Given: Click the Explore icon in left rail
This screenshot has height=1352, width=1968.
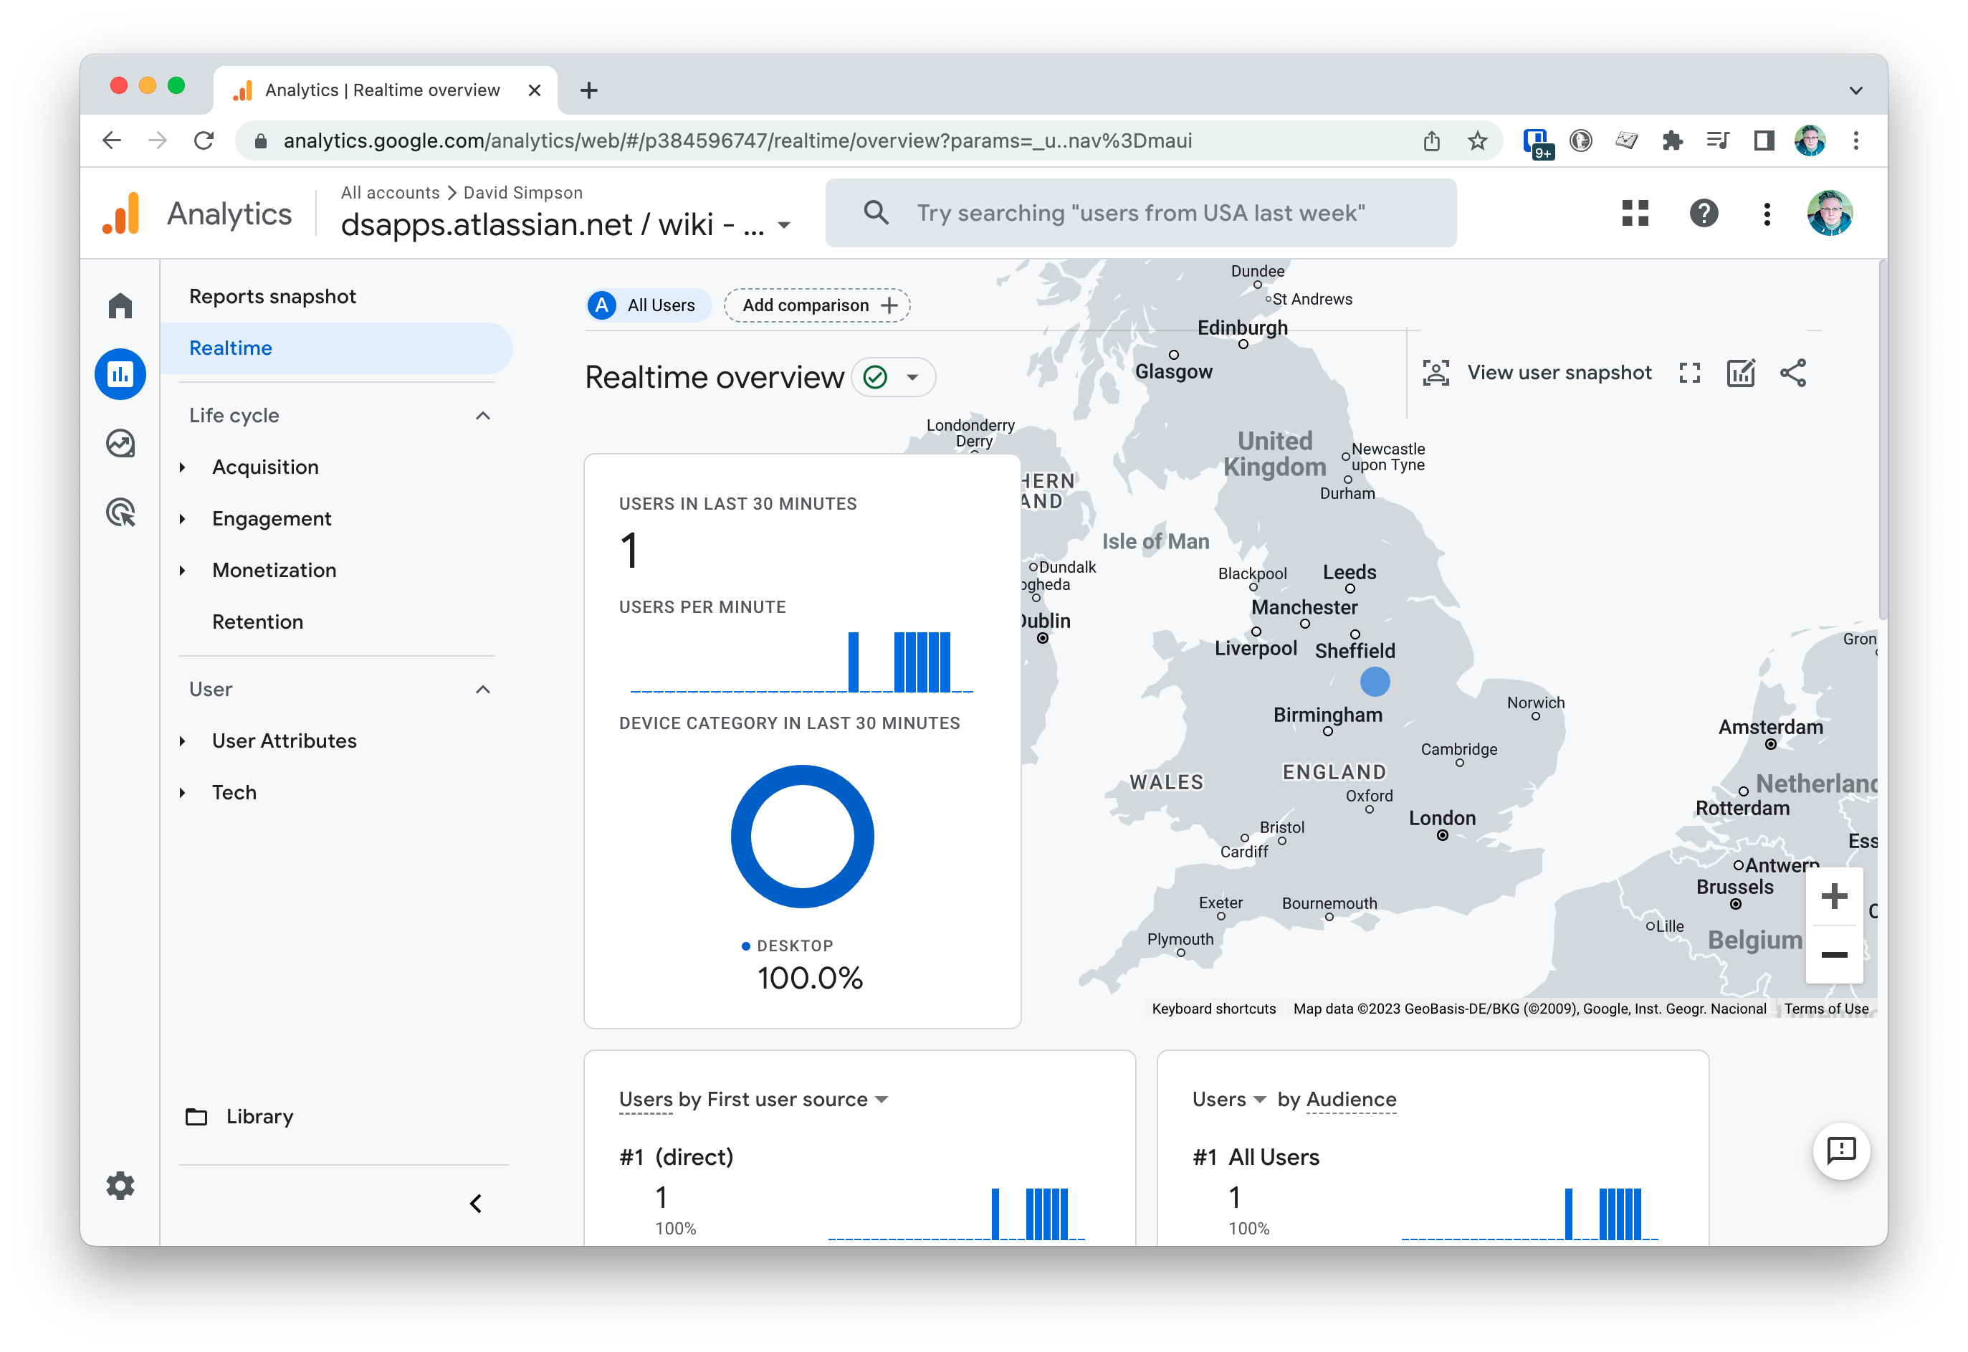Looking at the screenshot, I should point(120,443).
